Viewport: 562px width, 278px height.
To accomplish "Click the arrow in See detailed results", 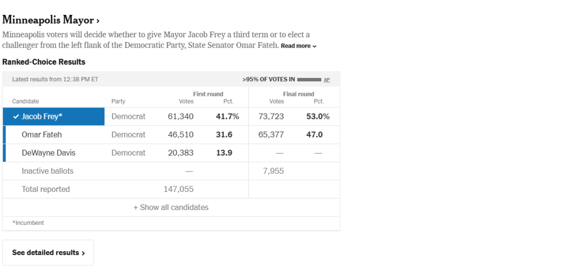I will tap(84, 253).
